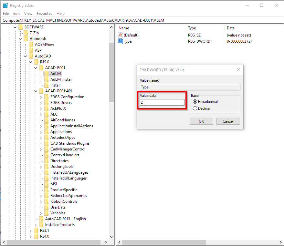Collapse the ACAD-B001:409 key

36,91
